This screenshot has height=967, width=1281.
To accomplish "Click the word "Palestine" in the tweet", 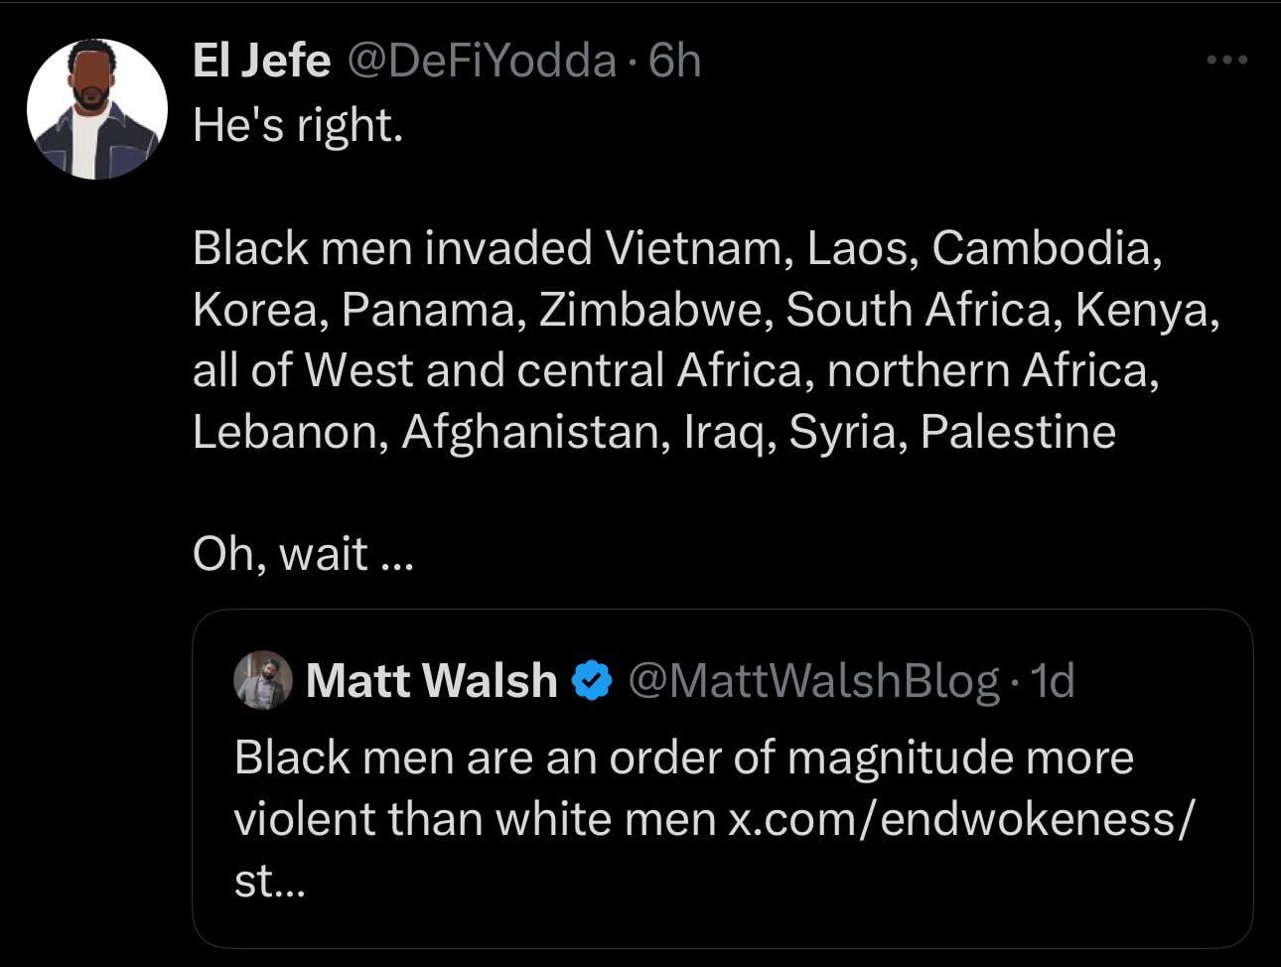I will point(1018,432).
